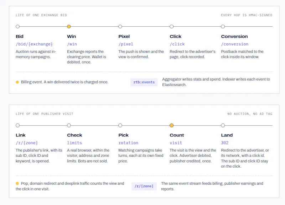285x205 pixels.
Task: Click the rtb:events code badge
Action: [144, 82]
